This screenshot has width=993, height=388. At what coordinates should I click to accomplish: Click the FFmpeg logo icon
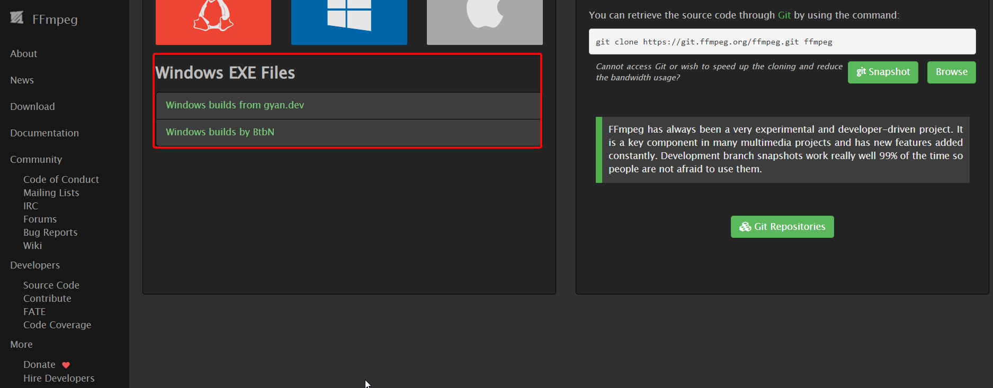coord(17,18)
